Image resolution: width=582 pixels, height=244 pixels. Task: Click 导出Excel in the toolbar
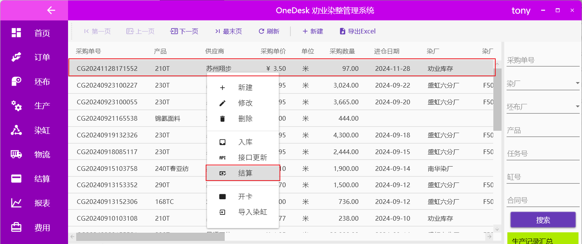[x=357, y=31]
